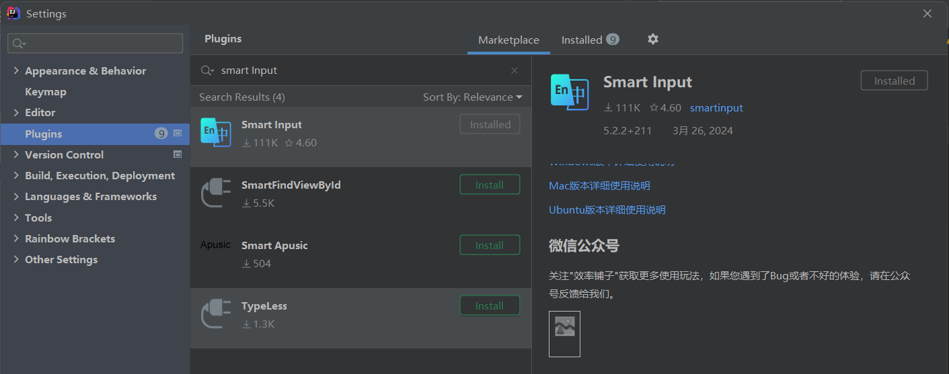Screen dimensions: 949x374
Task: Expand Rainbow Brackets settings
Action: tap(16, 238)
